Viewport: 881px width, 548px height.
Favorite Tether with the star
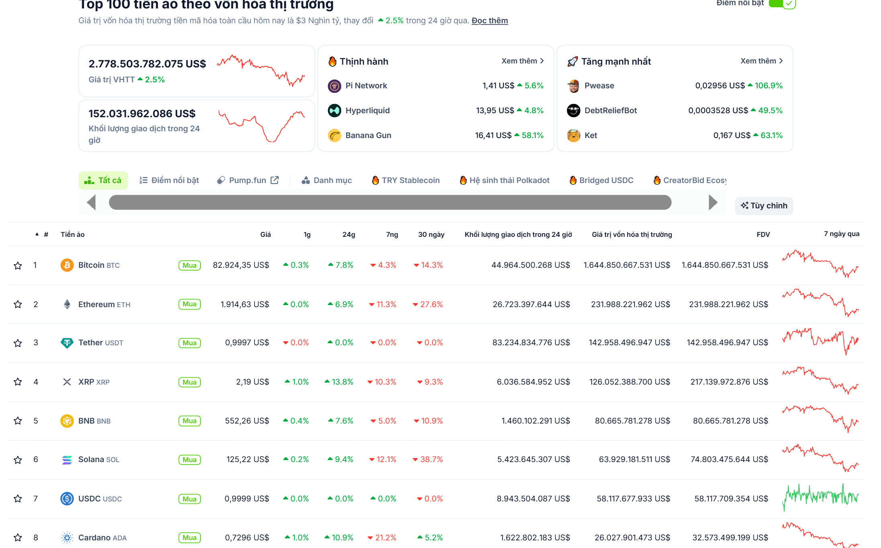click(18, 343)
